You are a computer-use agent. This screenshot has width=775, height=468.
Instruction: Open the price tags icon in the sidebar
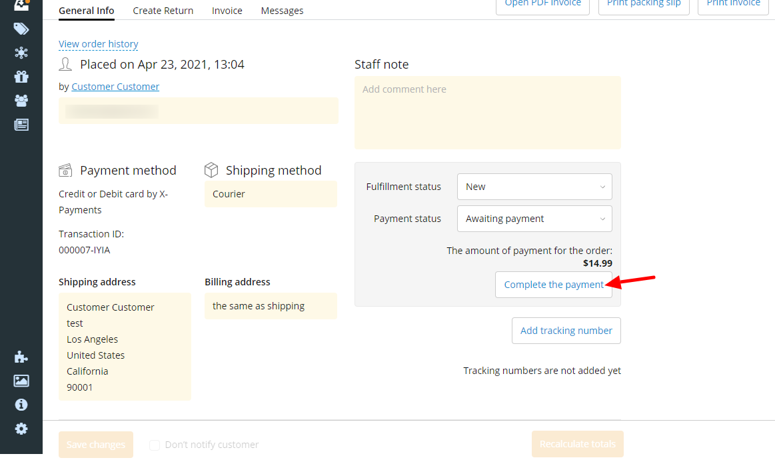21,29
